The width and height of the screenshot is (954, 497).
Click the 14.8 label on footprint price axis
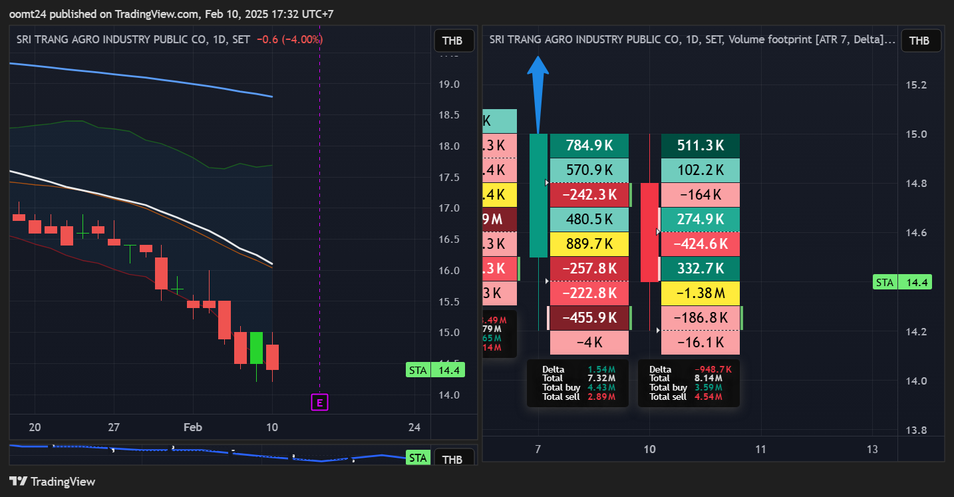tap(916, 184)
